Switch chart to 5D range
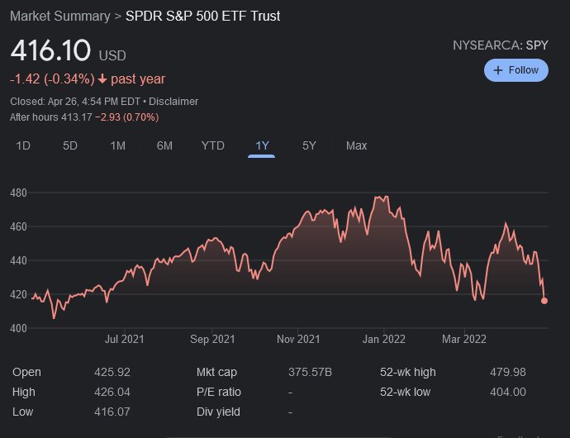This screenshot has height=438, width=570. [70, 146]
